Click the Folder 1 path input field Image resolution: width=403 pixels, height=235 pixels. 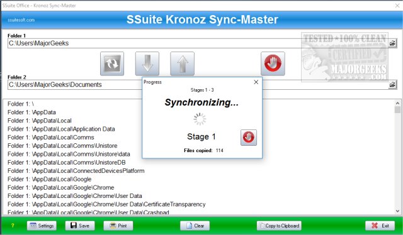[x=198, y=43]
